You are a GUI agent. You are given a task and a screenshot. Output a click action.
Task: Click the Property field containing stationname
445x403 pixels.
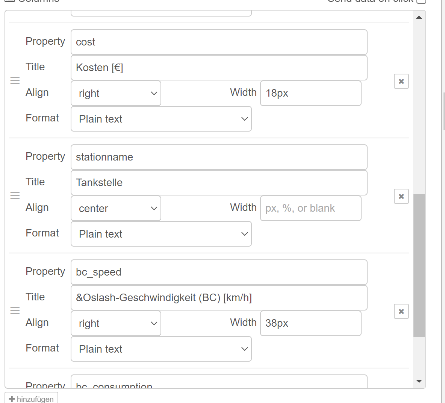(219, 157)
